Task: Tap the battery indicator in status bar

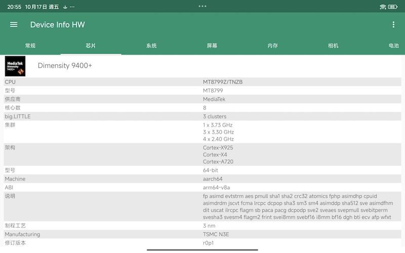Action: (392, 7)
